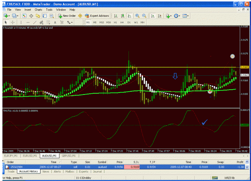Click the New Order button
Viewport: 251px width, 181px height.
[x=67, y=16]
